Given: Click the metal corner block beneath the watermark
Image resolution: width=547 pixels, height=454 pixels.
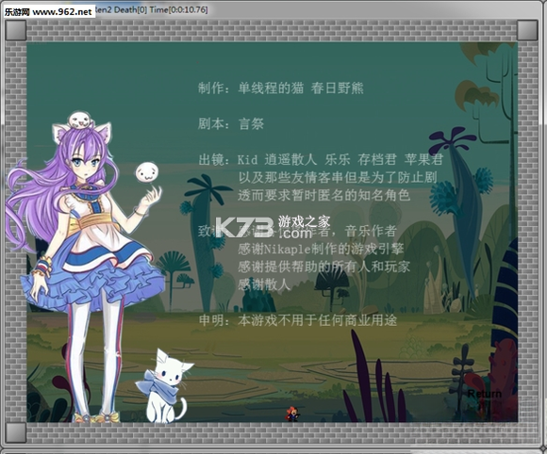Looking at the screenshot, I should click(16, 30).
